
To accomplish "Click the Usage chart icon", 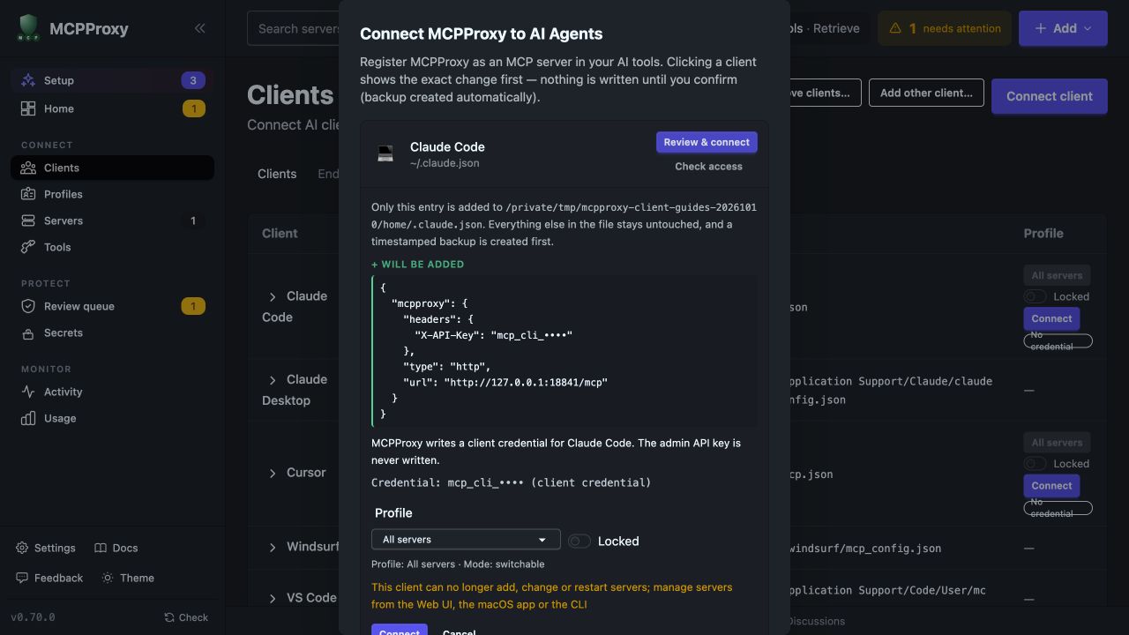I will [28, 418].
